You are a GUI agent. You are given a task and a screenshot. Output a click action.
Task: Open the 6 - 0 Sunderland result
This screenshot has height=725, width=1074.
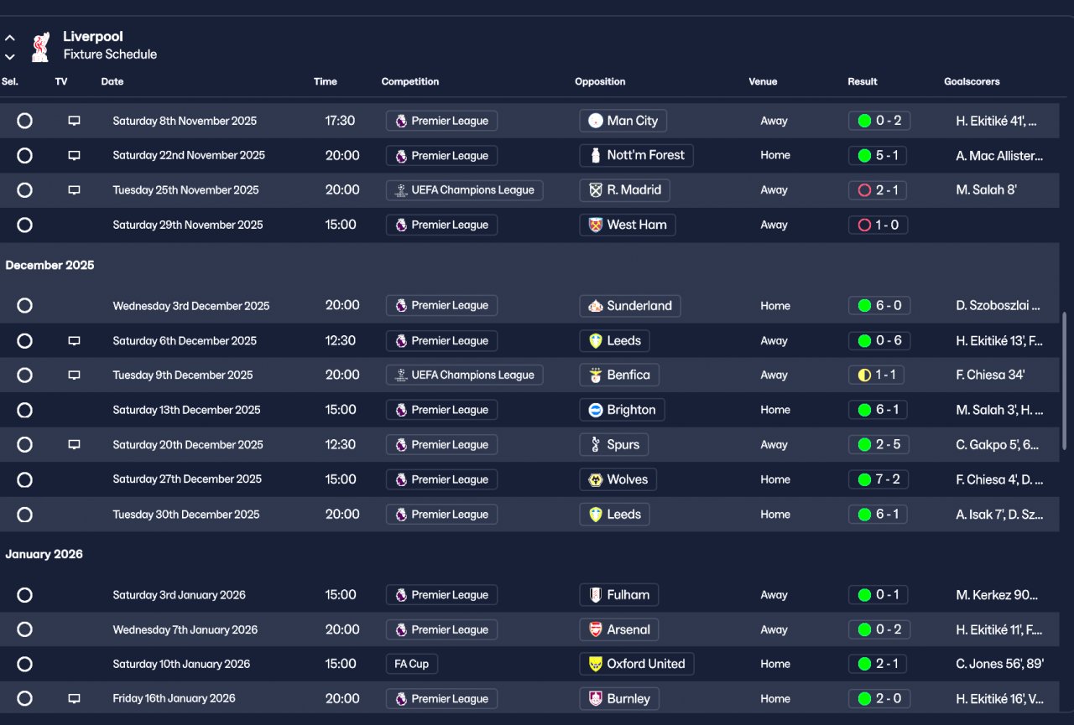pos(879,306)
